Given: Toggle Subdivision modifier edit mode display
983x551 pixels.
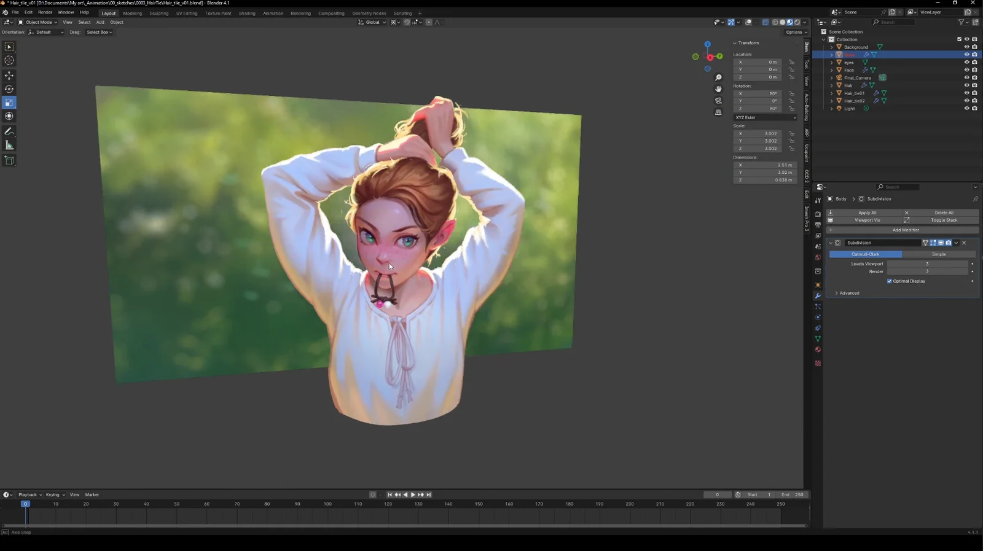Looking at the screenshot, I should pyautogui.click(x=933, y=243).
